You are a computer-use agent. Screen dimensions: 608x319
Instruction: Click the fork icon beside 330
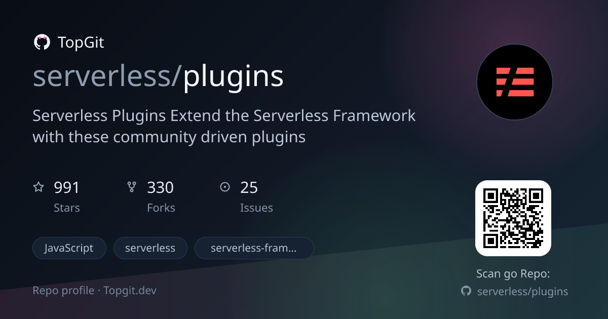click(132, 187)
